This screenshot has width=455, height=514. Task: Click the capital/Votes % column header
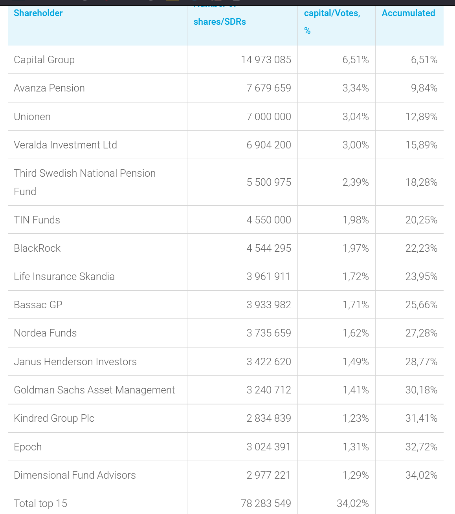click(332, 13)
